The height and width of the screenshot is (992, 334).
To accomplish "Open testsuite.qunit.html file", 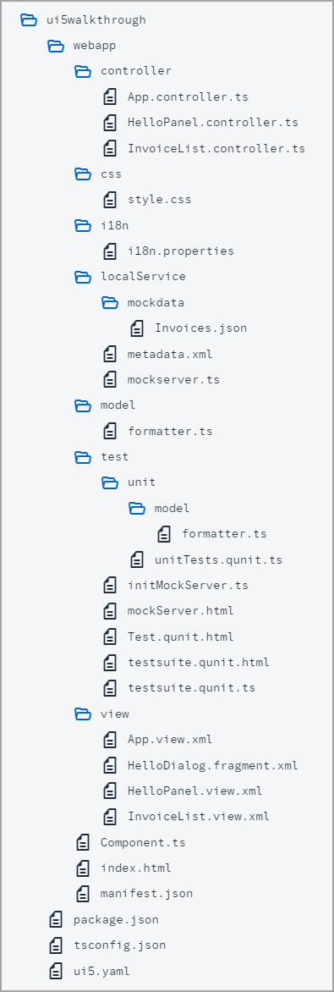I will pos(199,663).
